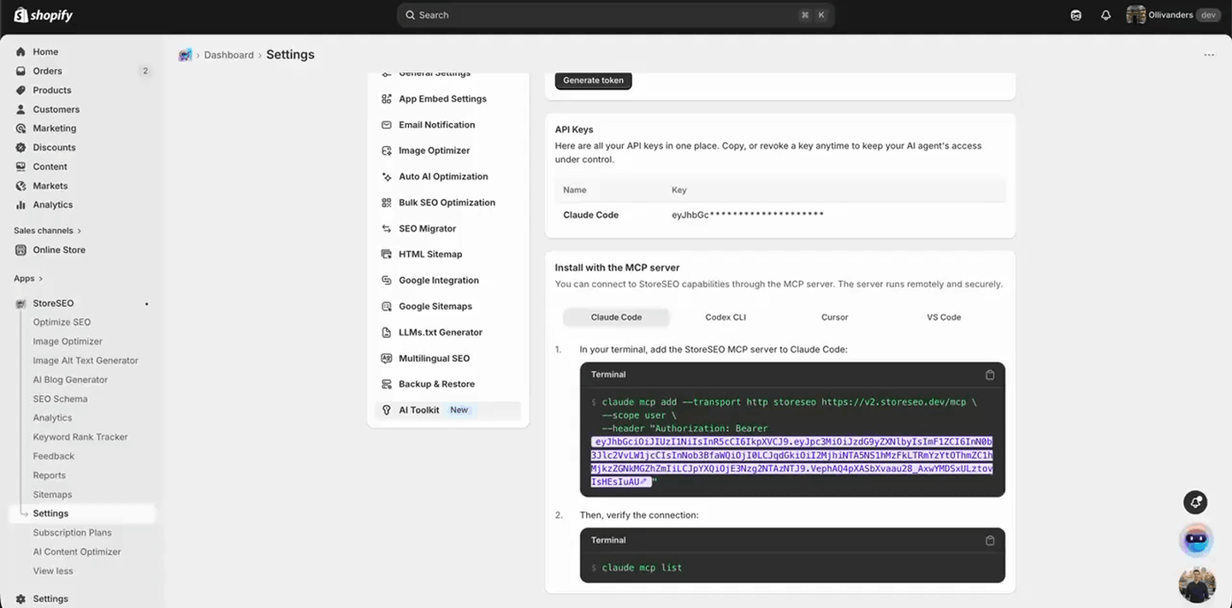This screenshot has width=1232, height=608.
Task: Open HTML Sitemap settings
Action: pos(430,254)
